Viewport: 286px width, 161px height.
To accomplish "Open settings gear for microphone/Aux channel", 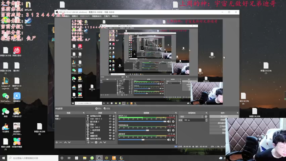I will point(173,121).
